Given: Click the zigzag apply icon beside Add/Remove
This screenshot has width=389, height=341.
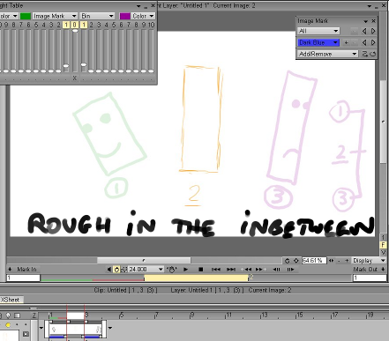Looking at the screenshot, I should 364,54.
